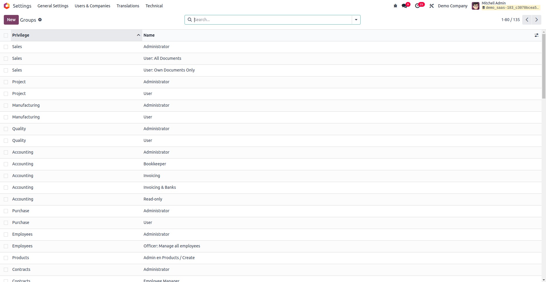Open the Users & Companies menu

click(x=92, y=6)
